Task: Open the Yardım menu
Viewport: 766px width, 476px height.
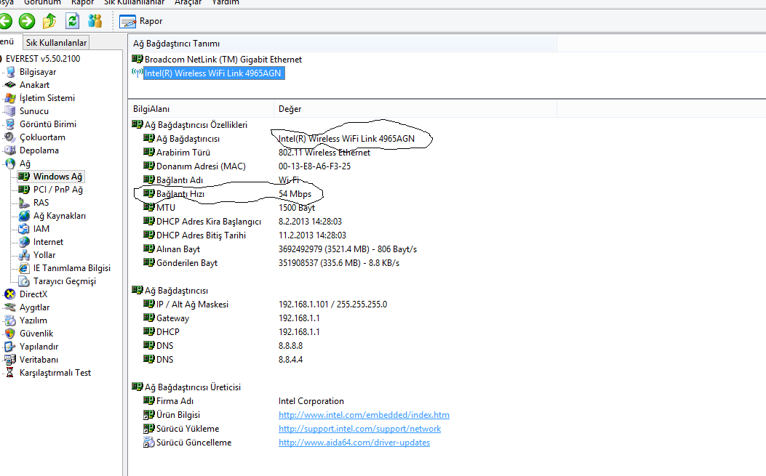Action: (226, 2)
